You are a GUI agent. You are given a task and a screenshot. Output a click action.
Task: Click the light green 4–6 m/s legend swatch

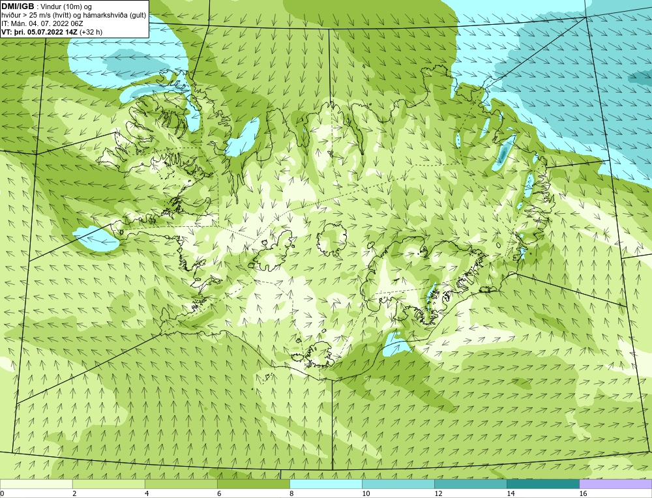[181, 484]
